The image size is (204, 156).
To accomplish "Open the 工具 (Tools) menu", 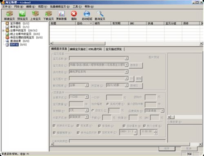I will pyautogui.click(x=77, y=6).
